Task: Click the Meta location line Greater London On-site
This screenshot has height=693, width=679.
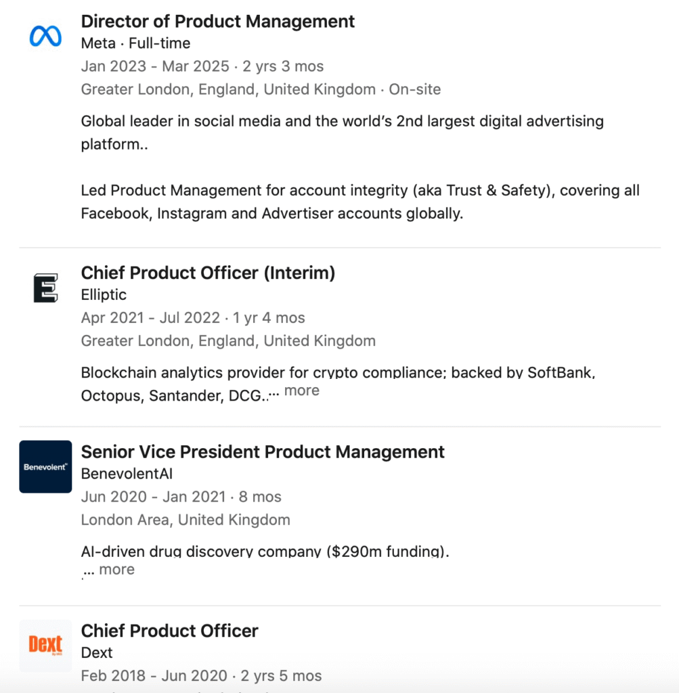Action: [x=261, y=89]
